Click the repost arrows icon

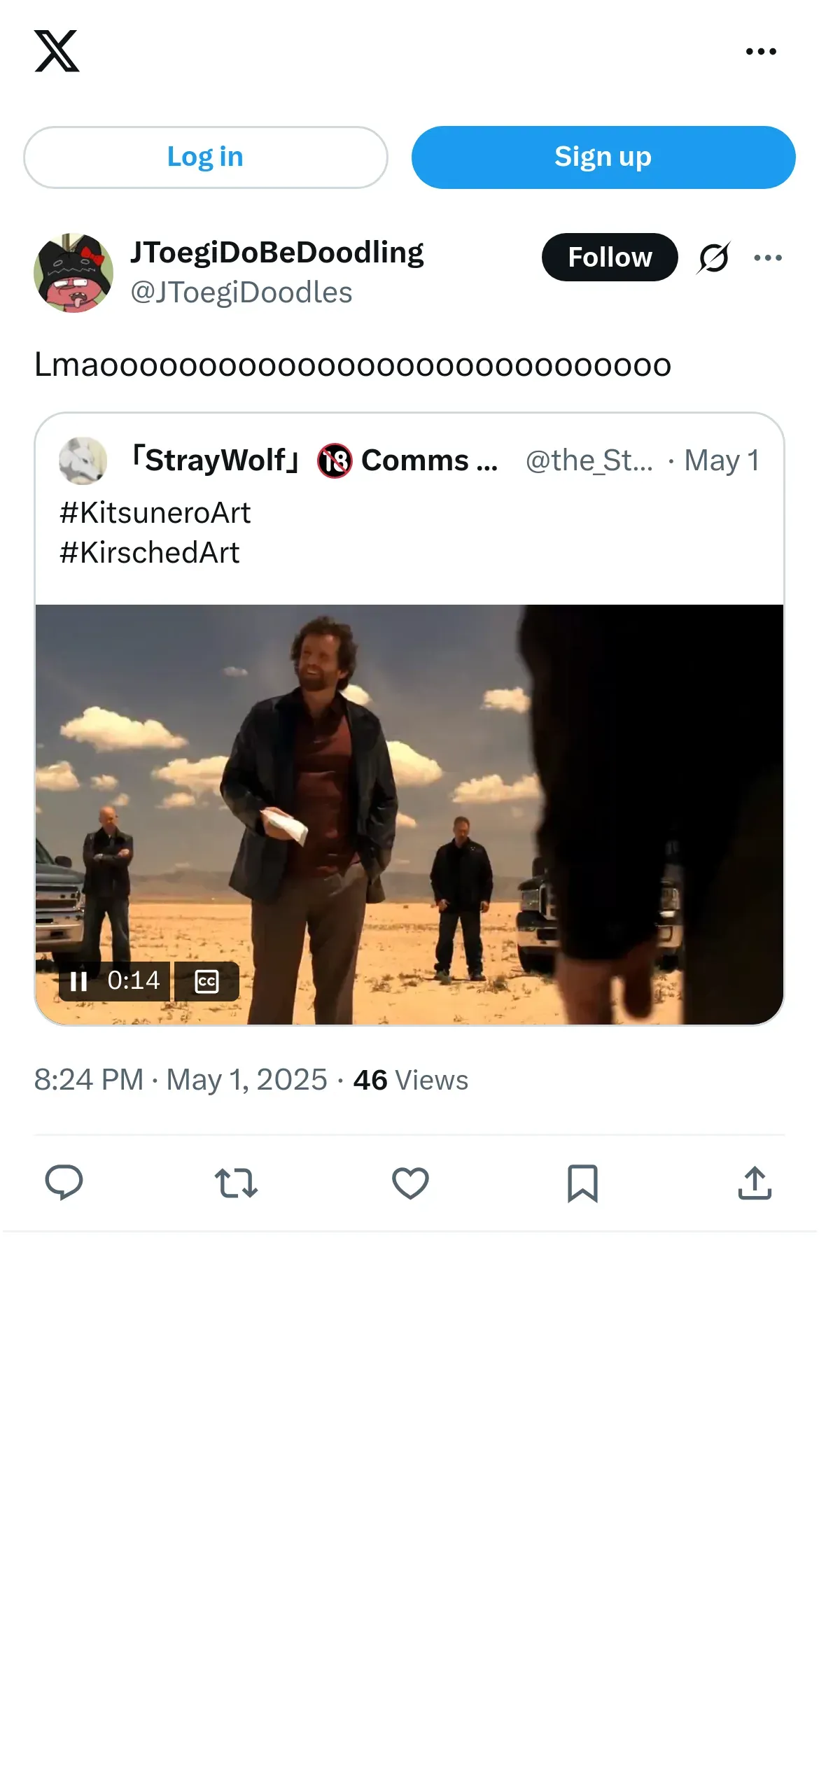[x=236, y=1183]
